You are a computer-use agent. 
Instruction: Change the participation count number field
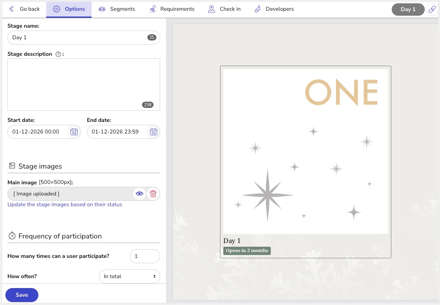pos(145,256)
